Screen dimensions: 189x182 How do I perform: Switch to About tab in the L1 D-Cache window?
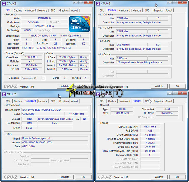point(169,10)
